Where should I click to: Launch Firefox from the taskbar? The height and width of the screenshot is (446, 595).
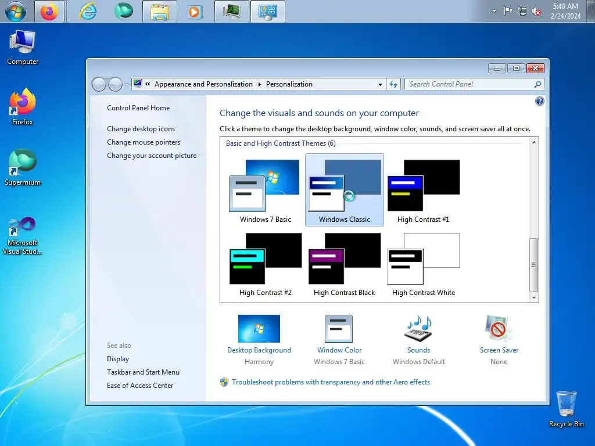pos(49,12)
